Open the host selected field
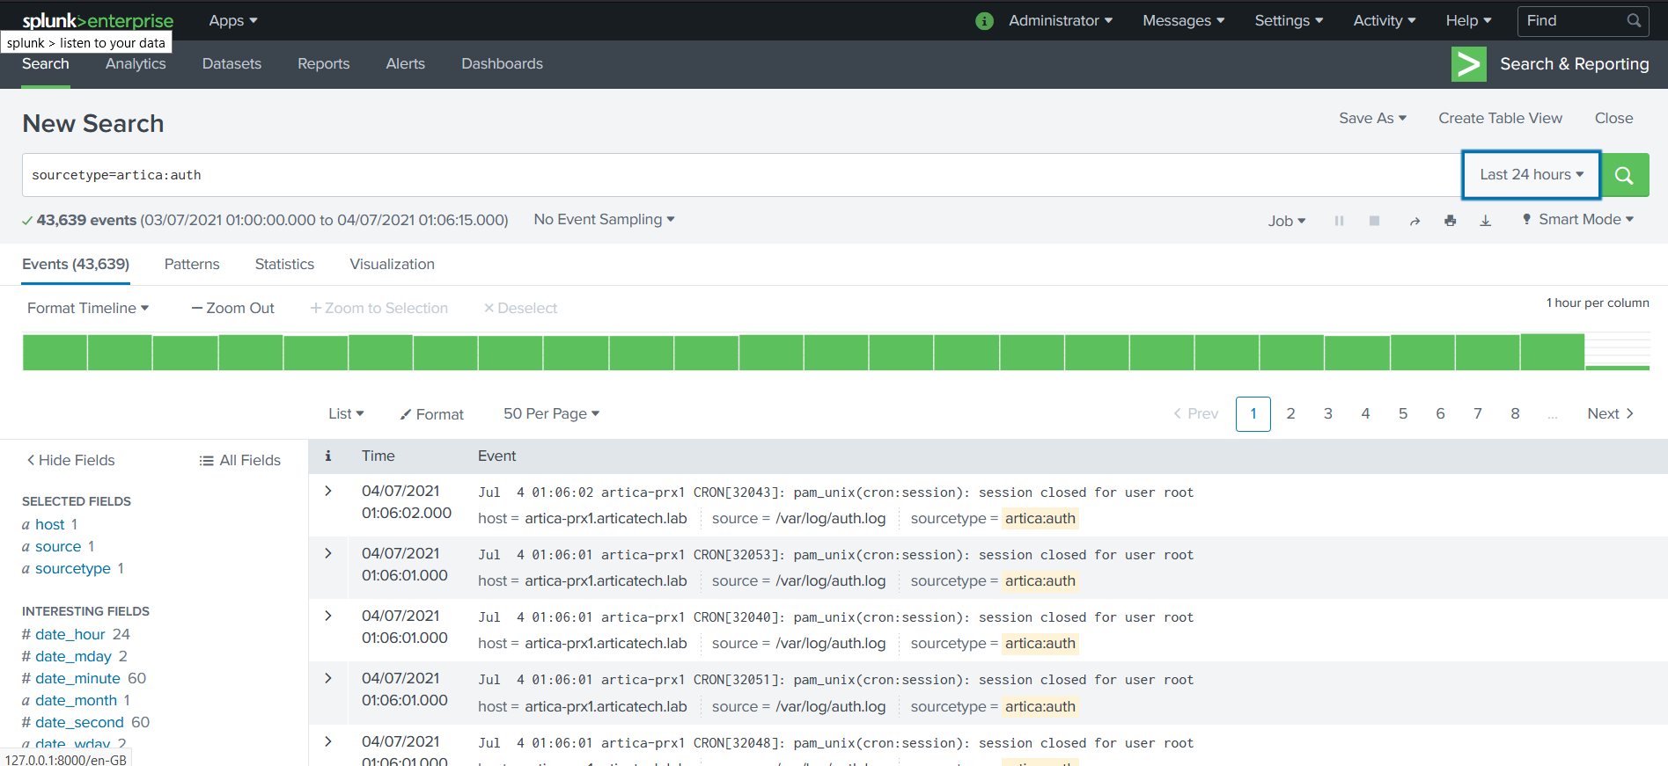 pos(49,524)
